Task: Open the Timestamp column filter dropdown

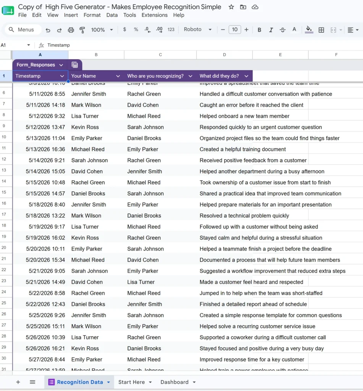Action: (62, 76)
